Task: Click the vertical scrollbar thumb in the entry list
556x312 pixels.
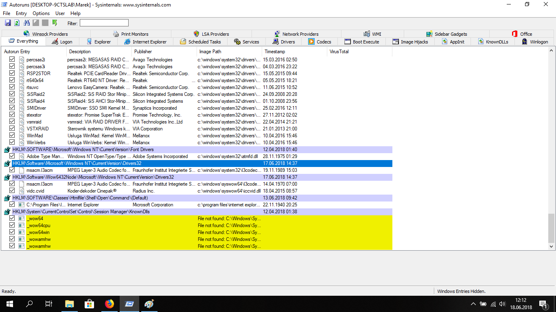Action: click(552, 228)
